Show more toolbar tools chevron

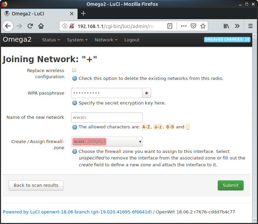(x=237, y=26)
